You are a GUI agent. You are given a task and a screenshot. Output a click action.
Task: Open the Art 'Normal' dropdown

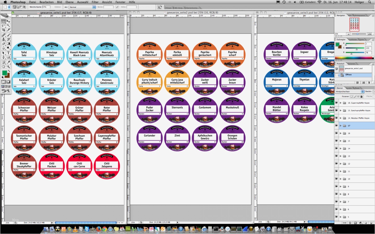pos(82,7)
